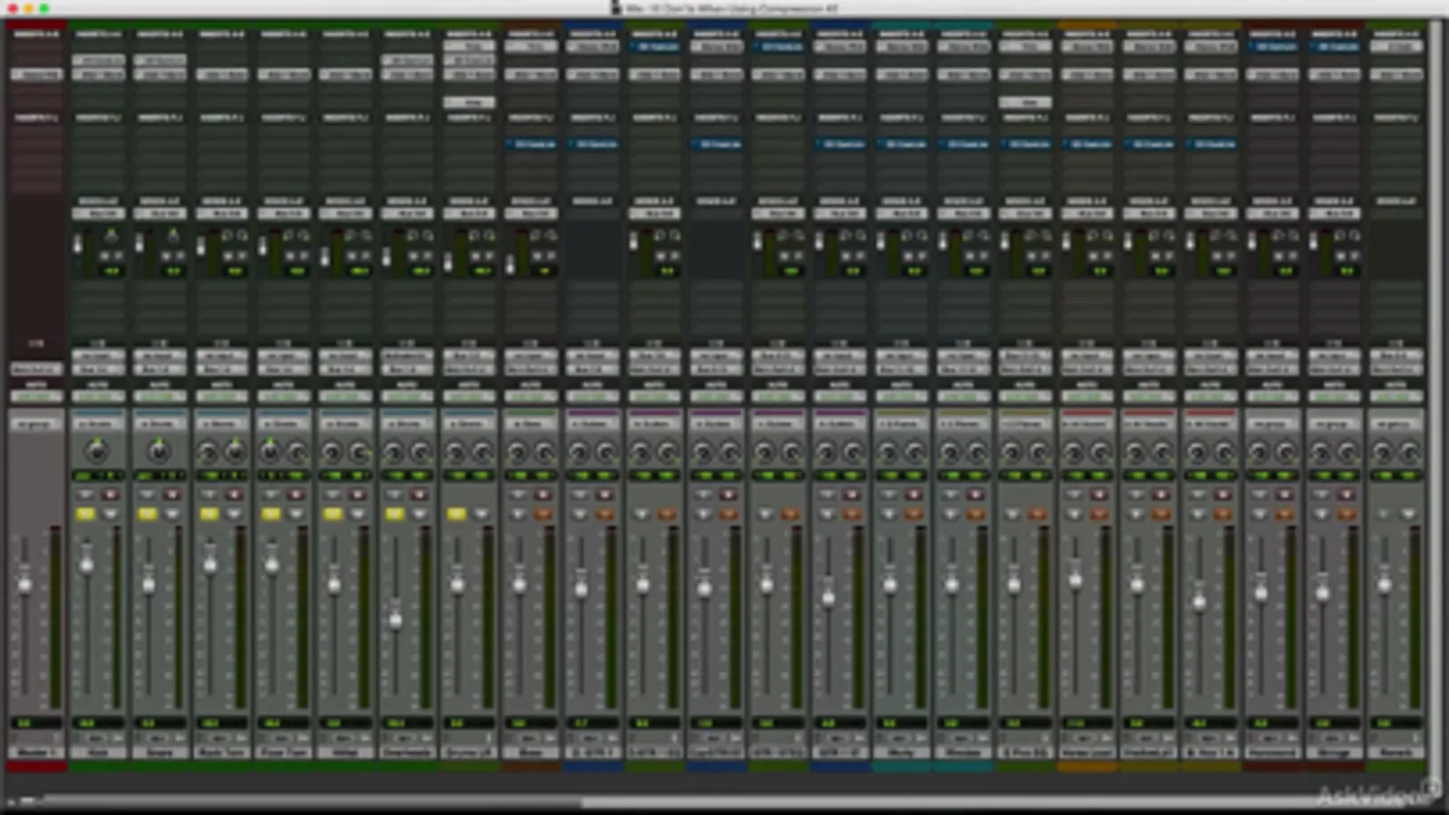This screenshot has width=1449, height=815.
Task: Open the insert plug-in on the master strip
Action: [36, 74]
